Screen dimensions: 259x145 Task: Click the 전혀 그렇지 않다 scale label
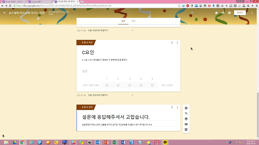[x=91, y=85]
